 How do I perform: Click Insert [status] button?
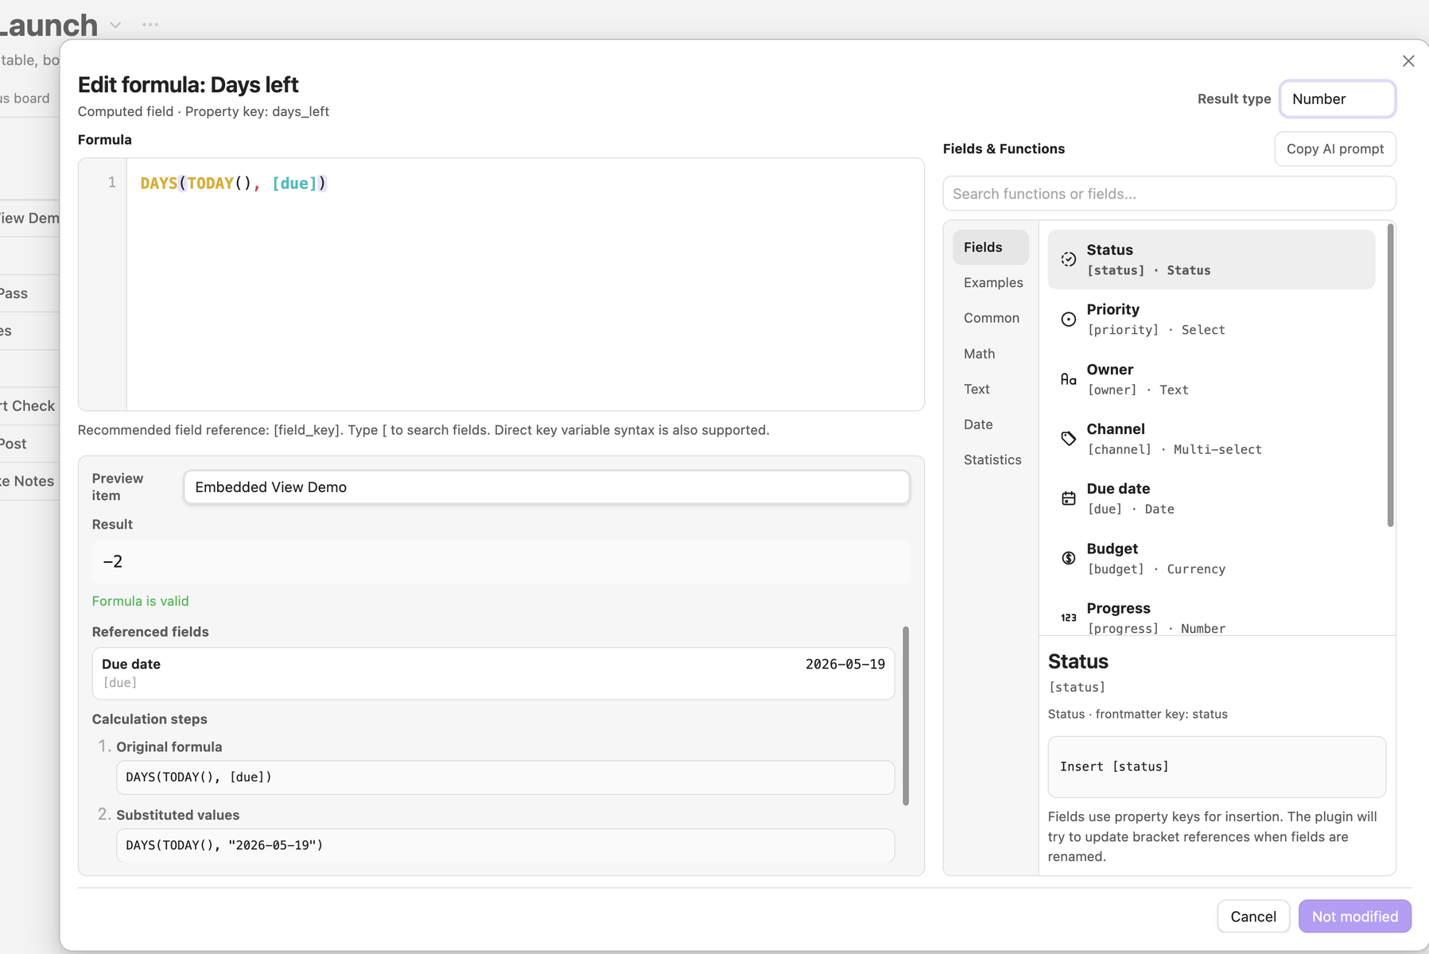1217,766
